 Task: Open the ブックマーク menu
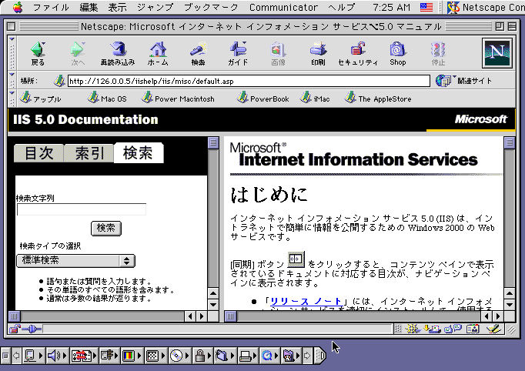211,7
